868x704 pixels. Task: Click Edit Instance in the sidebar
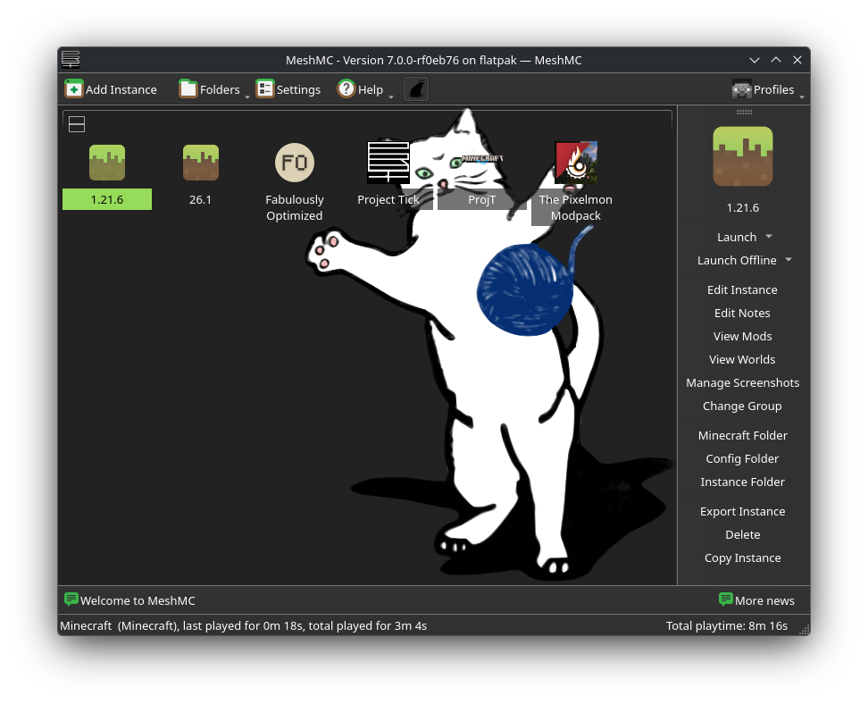pyautogui.click(x=742, y=289)
